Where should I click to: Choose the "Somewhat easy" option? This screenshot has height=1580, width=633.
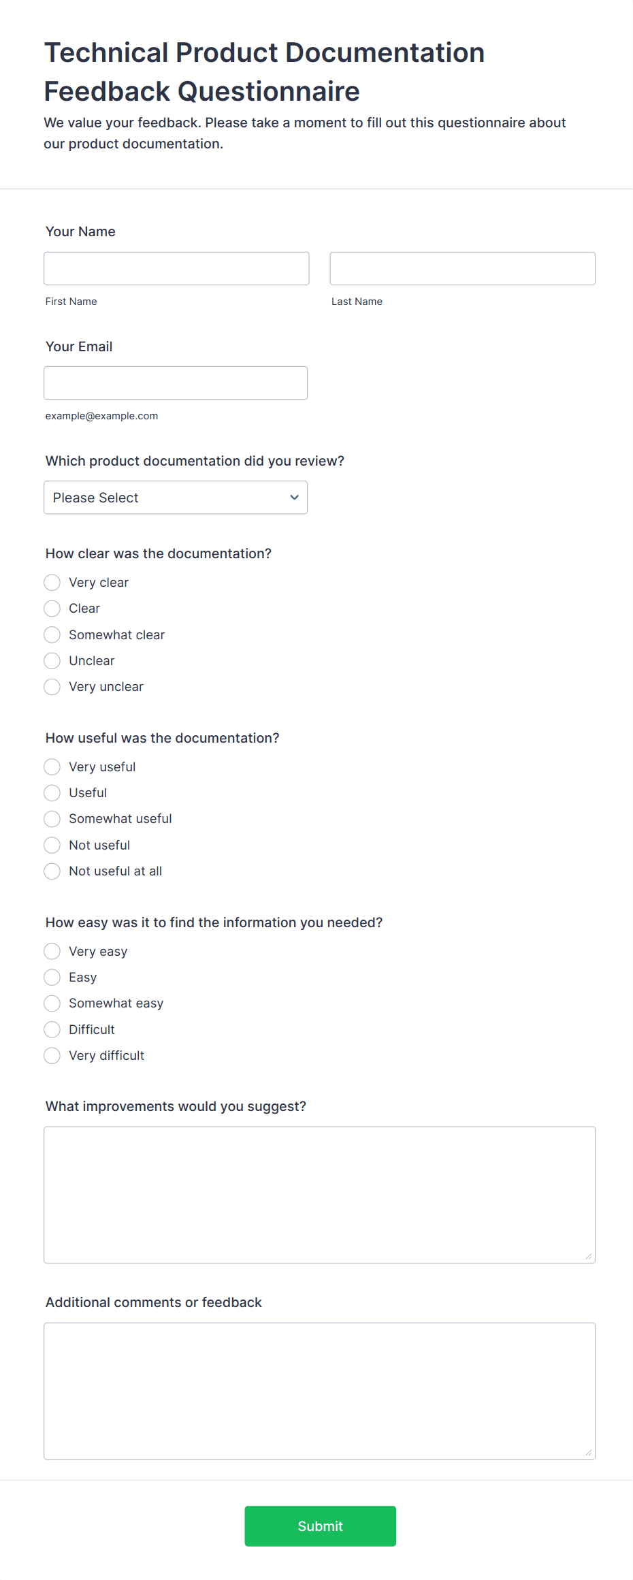[52, 1003]
